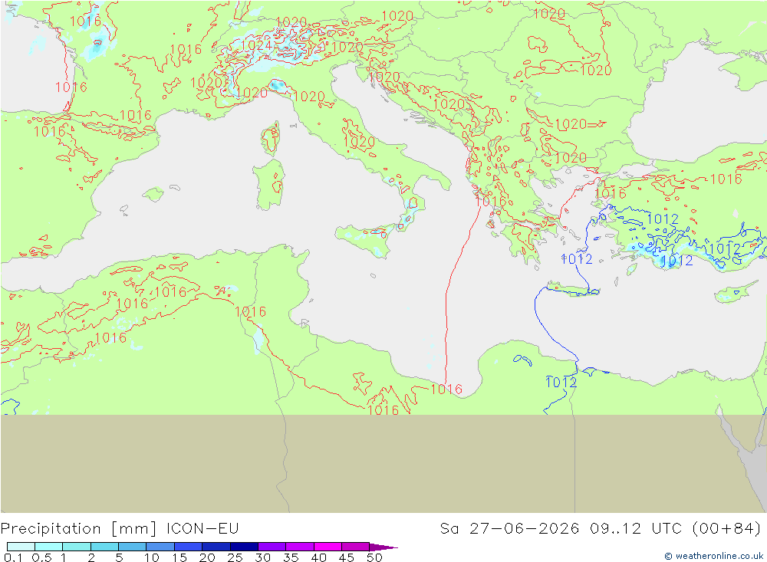Click the 'ICON-EU' model name text

pos(202,529)
